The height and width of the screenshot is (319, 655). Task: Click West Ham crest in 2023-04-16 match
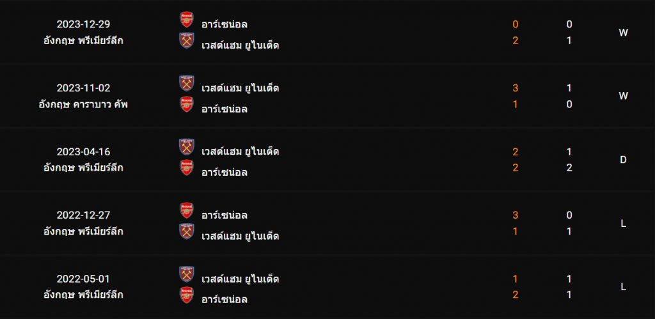pos(187,147)
